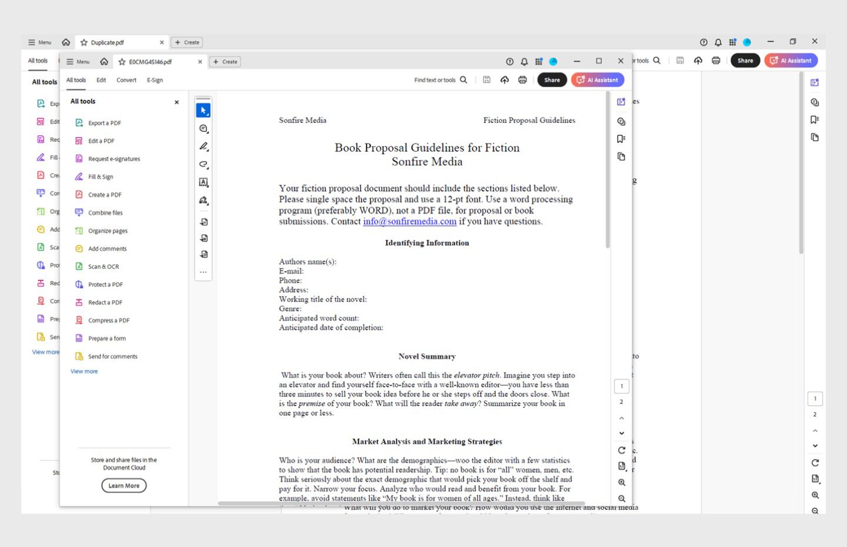The image size is (847, 547).
Task: Zoom in on the document
Action: 621,482
